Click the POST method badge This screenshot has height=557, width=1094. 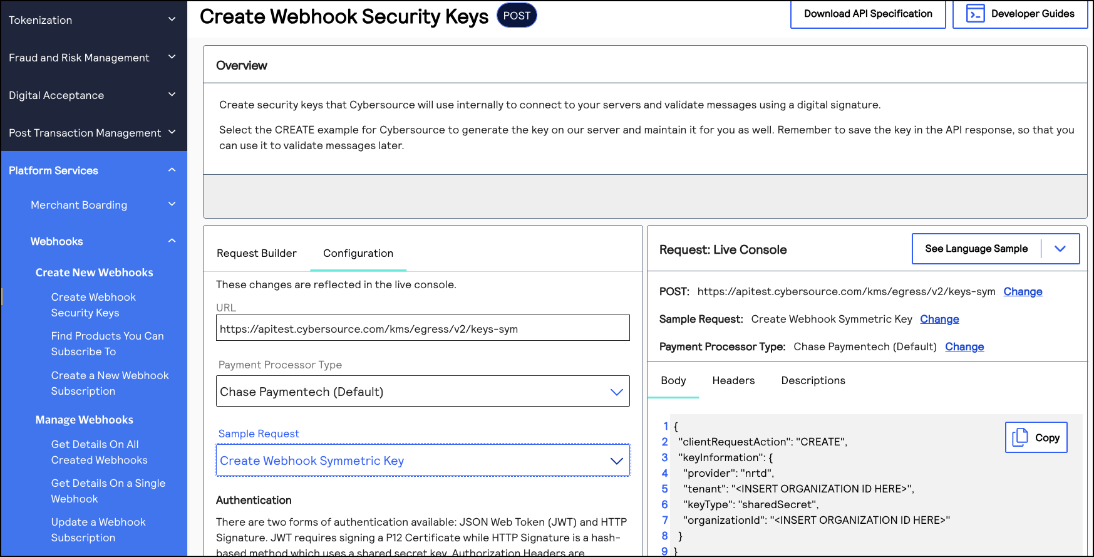point(517,16)
